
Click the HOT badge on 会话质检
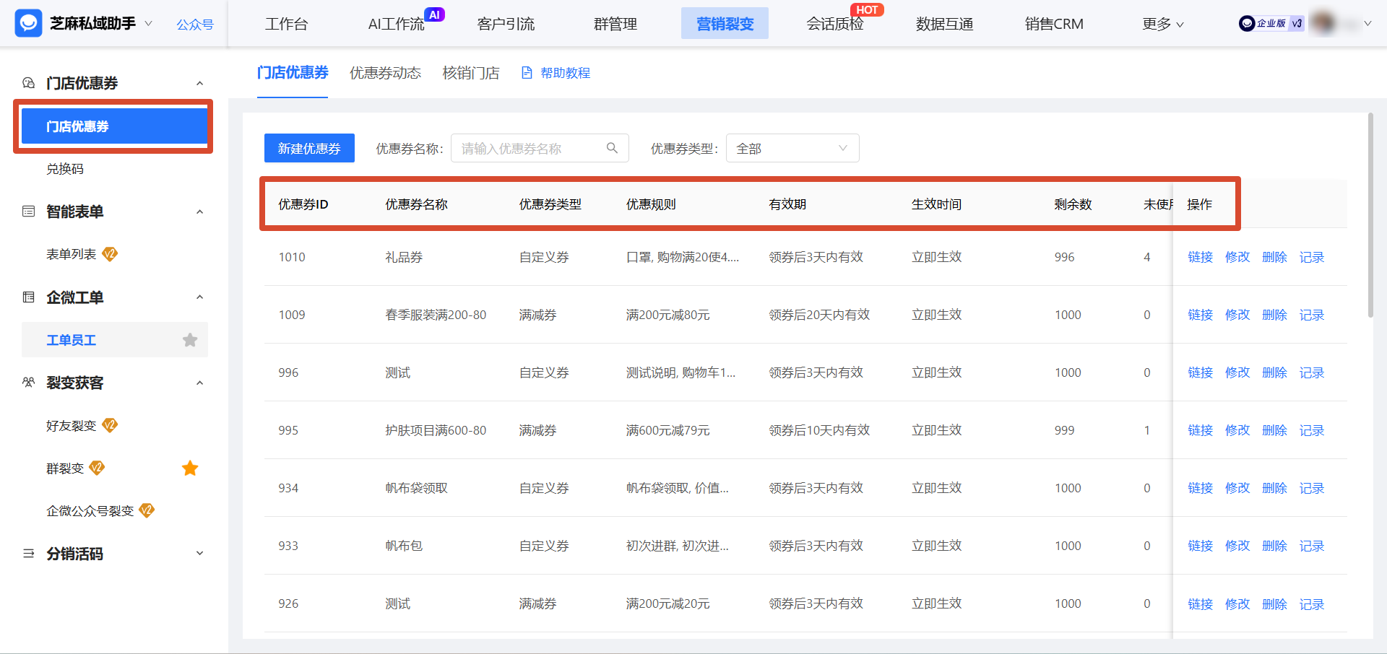867,10
